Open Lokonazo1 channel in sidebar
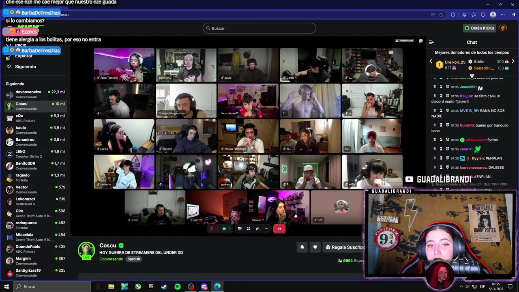The height and width of the screenshot is (292, 519). [36, 201]
